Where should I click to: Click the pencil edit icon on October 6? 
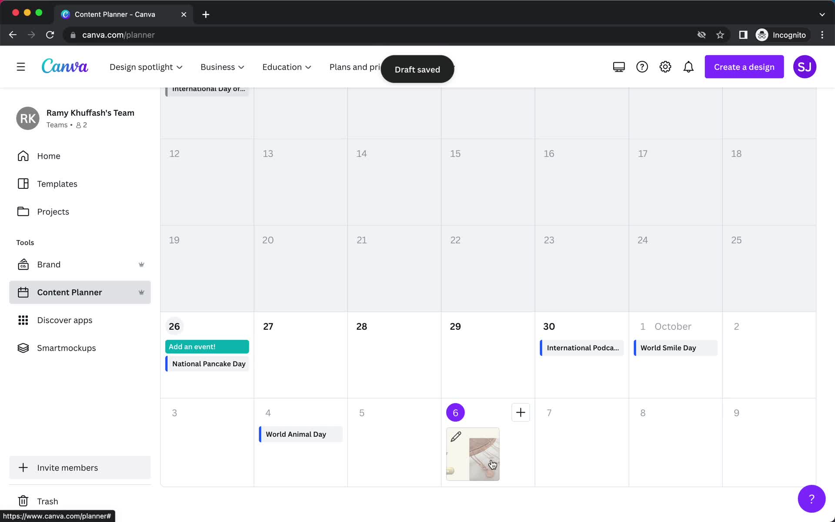[x=456, y=437]
